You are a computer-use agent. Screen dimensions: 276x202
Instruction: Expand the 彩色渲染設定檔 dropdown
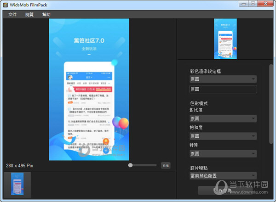(x=223, y=79)
